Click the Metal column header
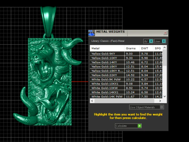 click(x=107, y=48)
